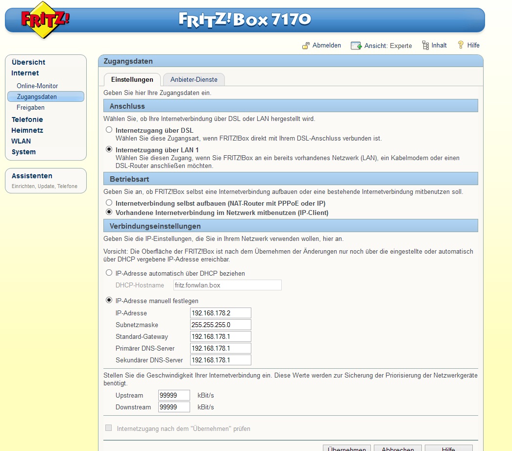Select Internetverbindung selbst aufbauen option

click(x=109, y=203)
